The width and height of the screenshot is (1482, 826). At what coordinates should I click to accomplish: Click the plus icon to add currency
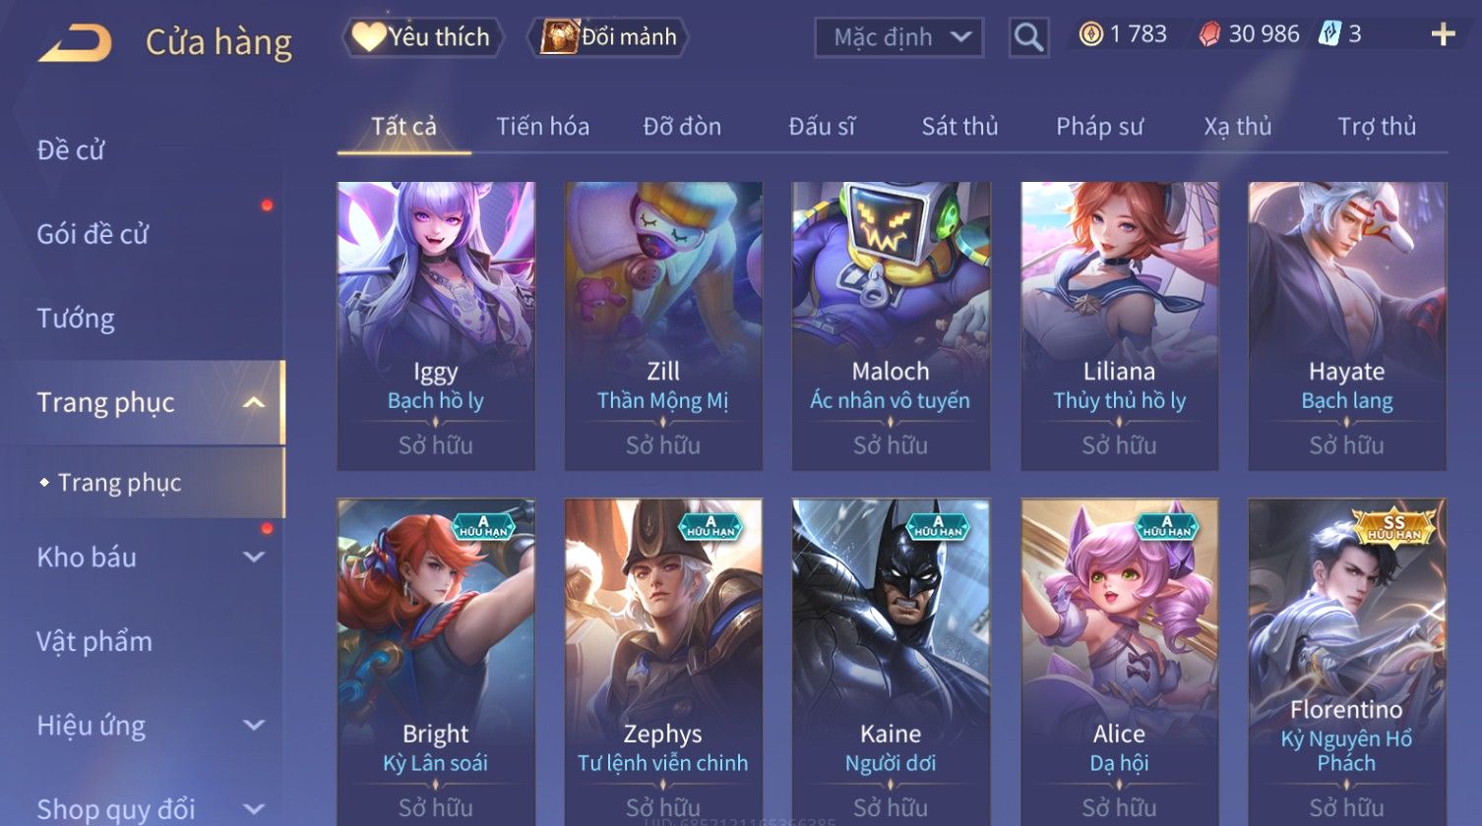point(1443,35)
